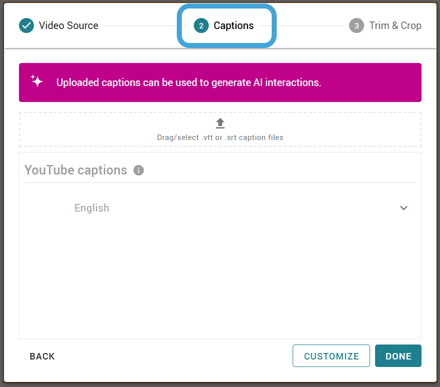Jump to the Trim & Crop step label
Screen dimensions: 440x387
pyautogui.click(x=395, y=25)
